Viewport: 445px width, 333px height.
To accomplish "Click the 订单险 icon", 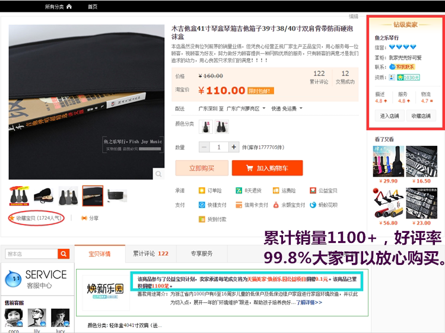I will 202,191.
